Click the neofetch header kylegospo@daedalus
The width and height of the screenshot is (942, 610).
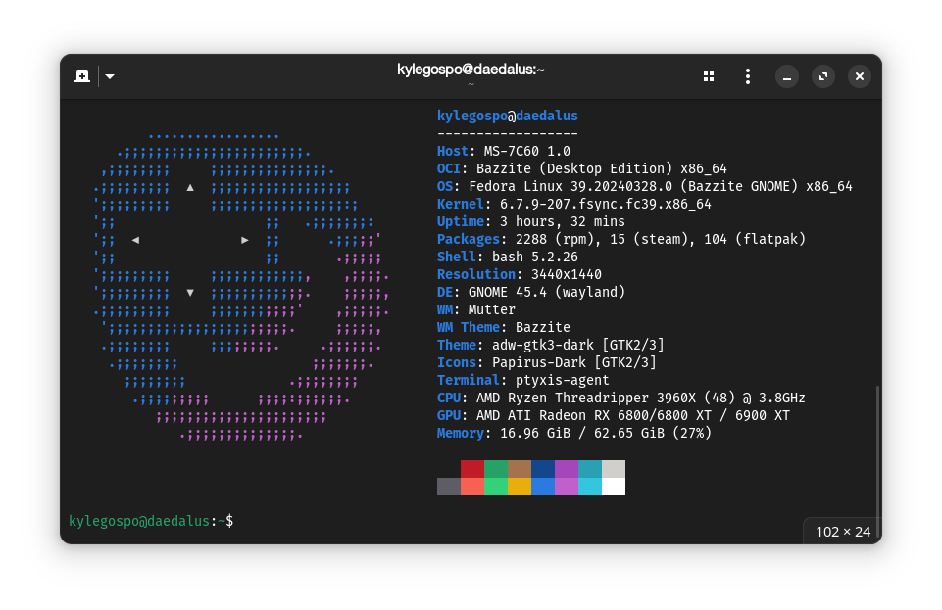tap(508, 116)
